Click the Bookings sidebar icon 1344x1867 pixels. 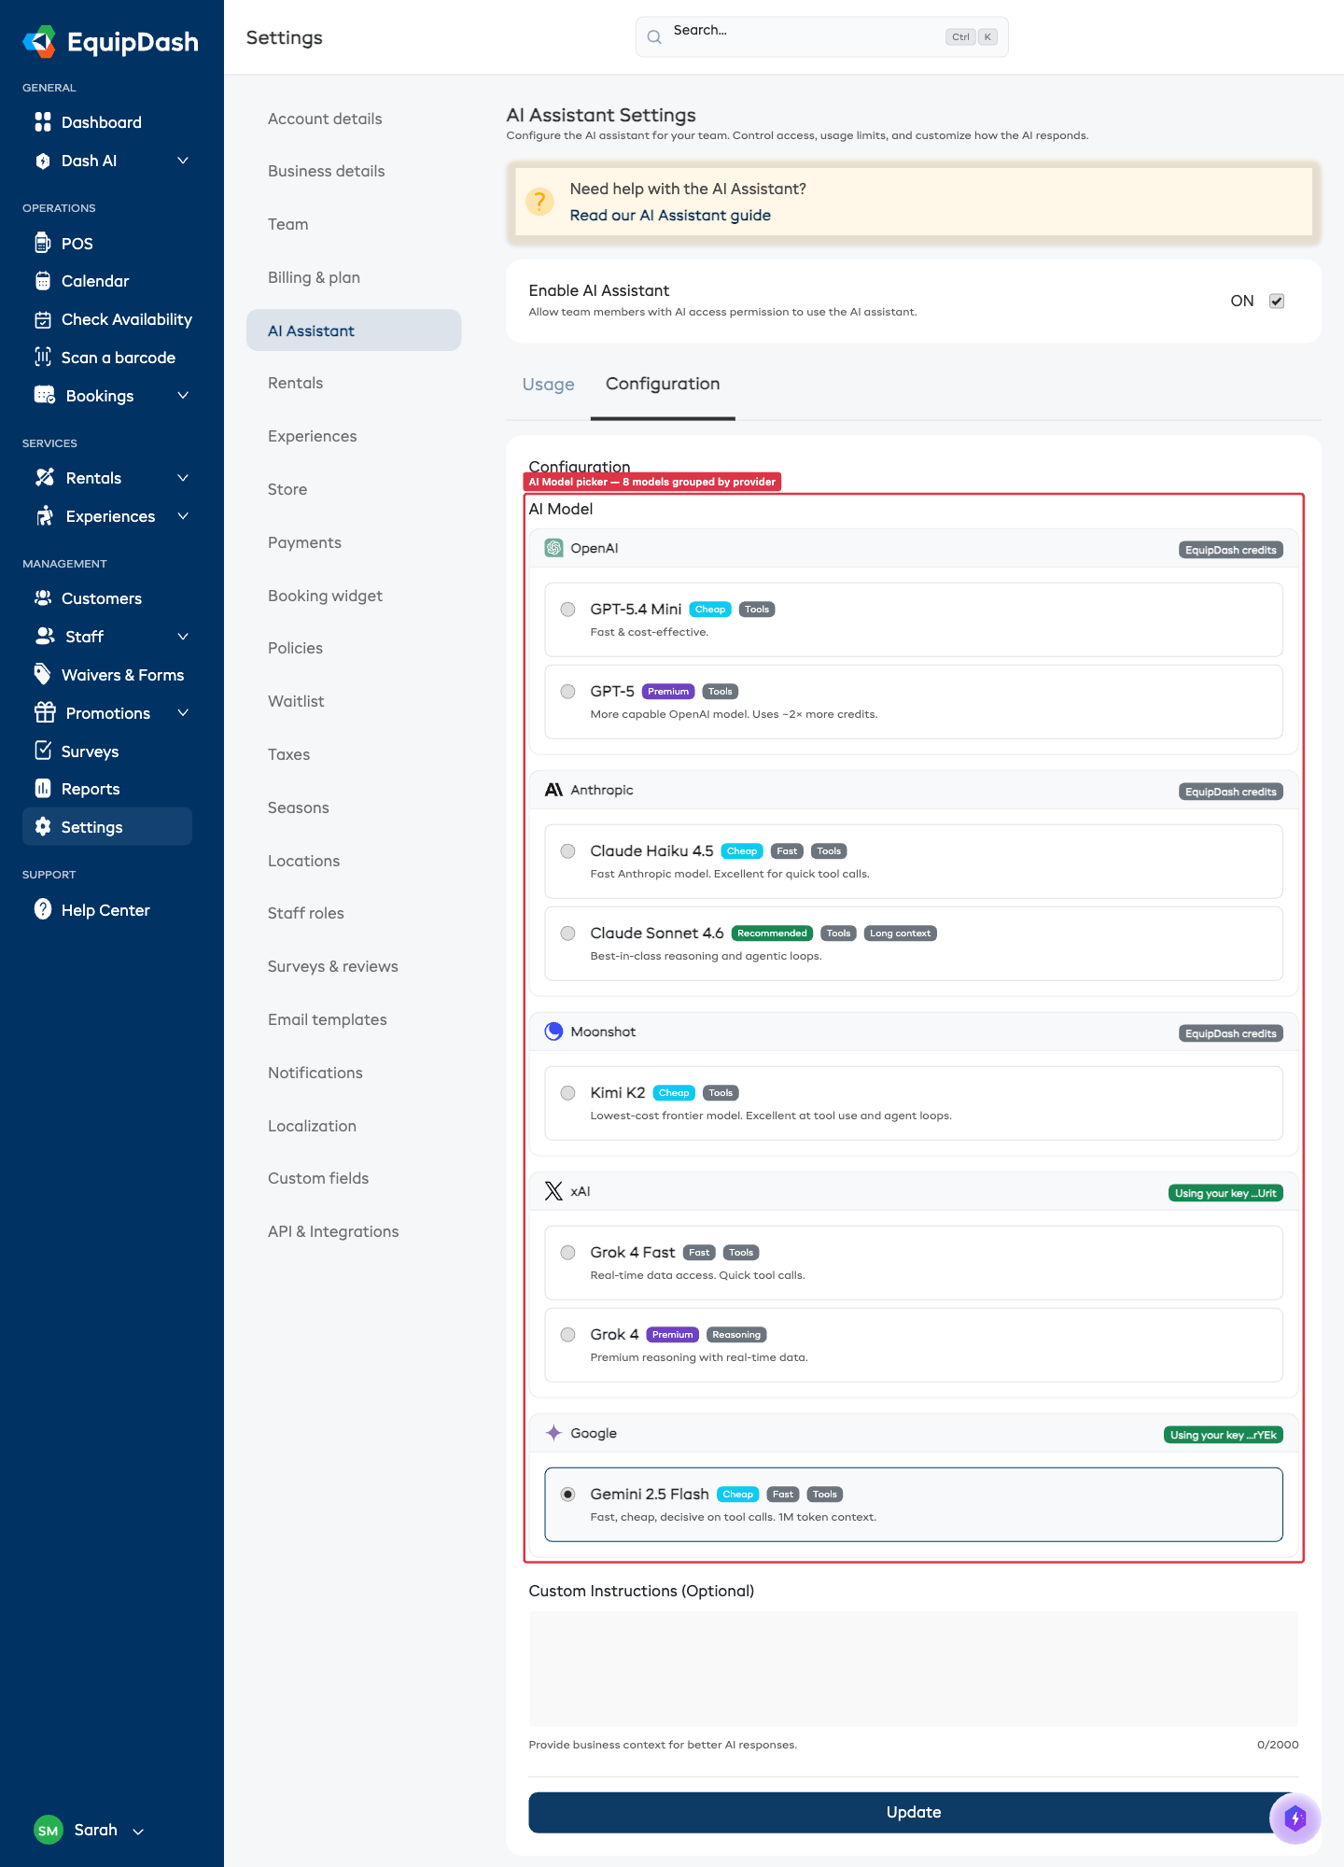tap(45, 395)
